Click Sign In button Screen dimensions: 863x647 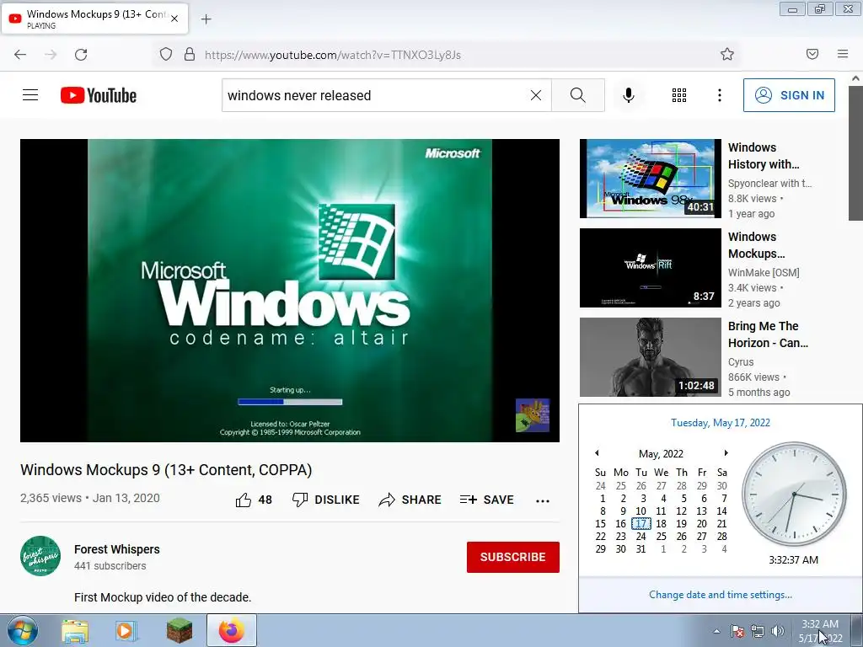(x=789, y=95)
